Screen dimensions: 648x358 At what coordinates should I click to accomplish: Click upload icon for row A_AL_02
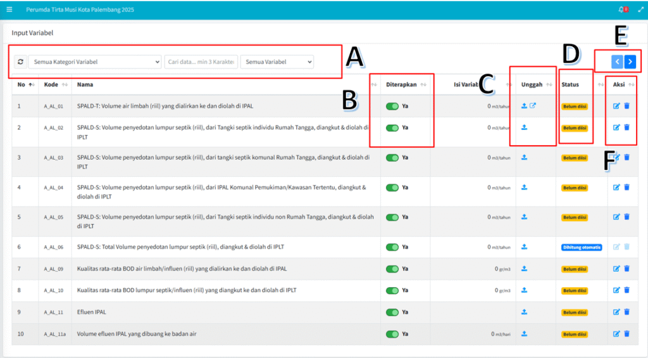(524, 127)
